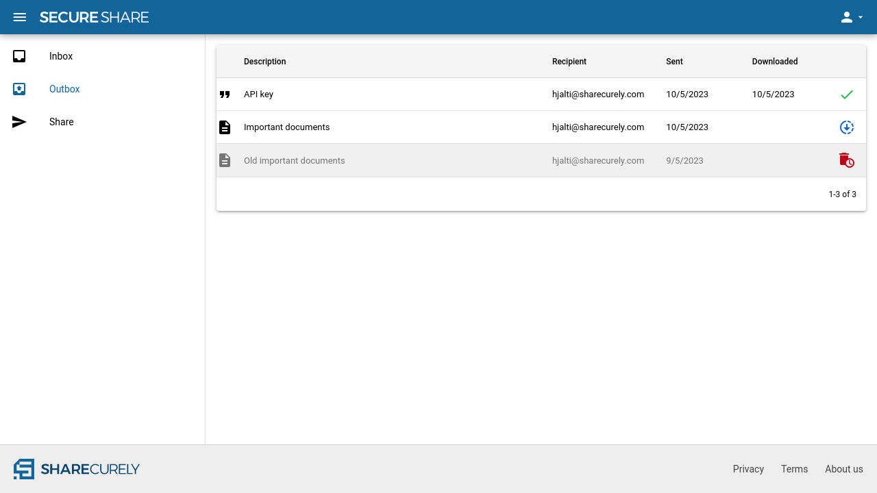Click the pending download status icon
Image resolution: width=877 pixels, height=493 pixels.
[x=847, y=127]
